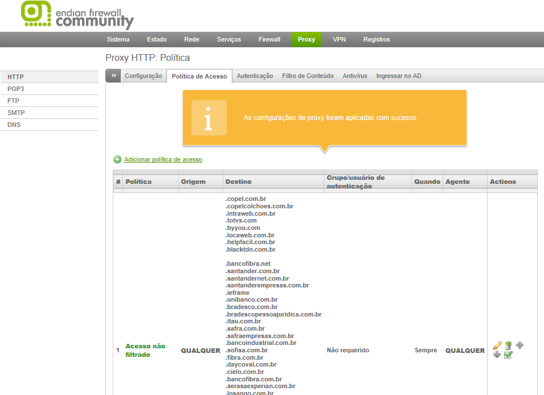
Task: Edit policy 1 with the pencil icon
Action: point(497,345)
